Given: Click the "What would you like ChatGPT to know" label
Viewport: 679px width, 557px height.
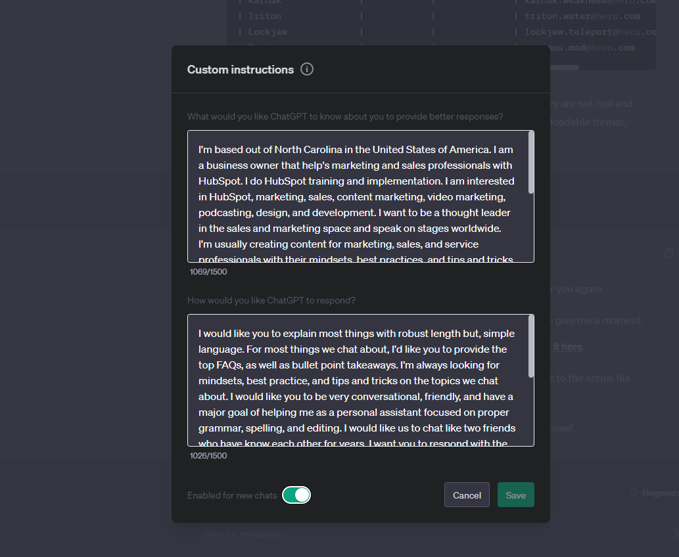Looking at the screenshot, I should pyautogui.click(x=345, y=117).
